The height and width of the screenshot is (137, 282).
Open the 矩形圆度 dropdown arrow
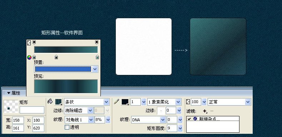coord(180,128)
